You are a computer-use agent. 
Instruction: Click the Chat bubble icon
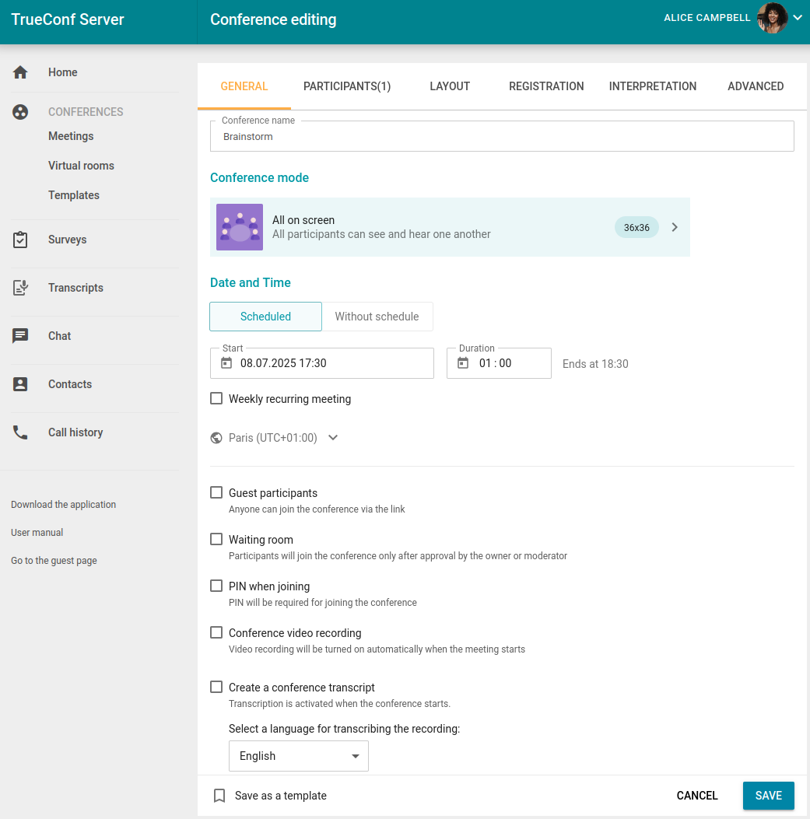21,336
